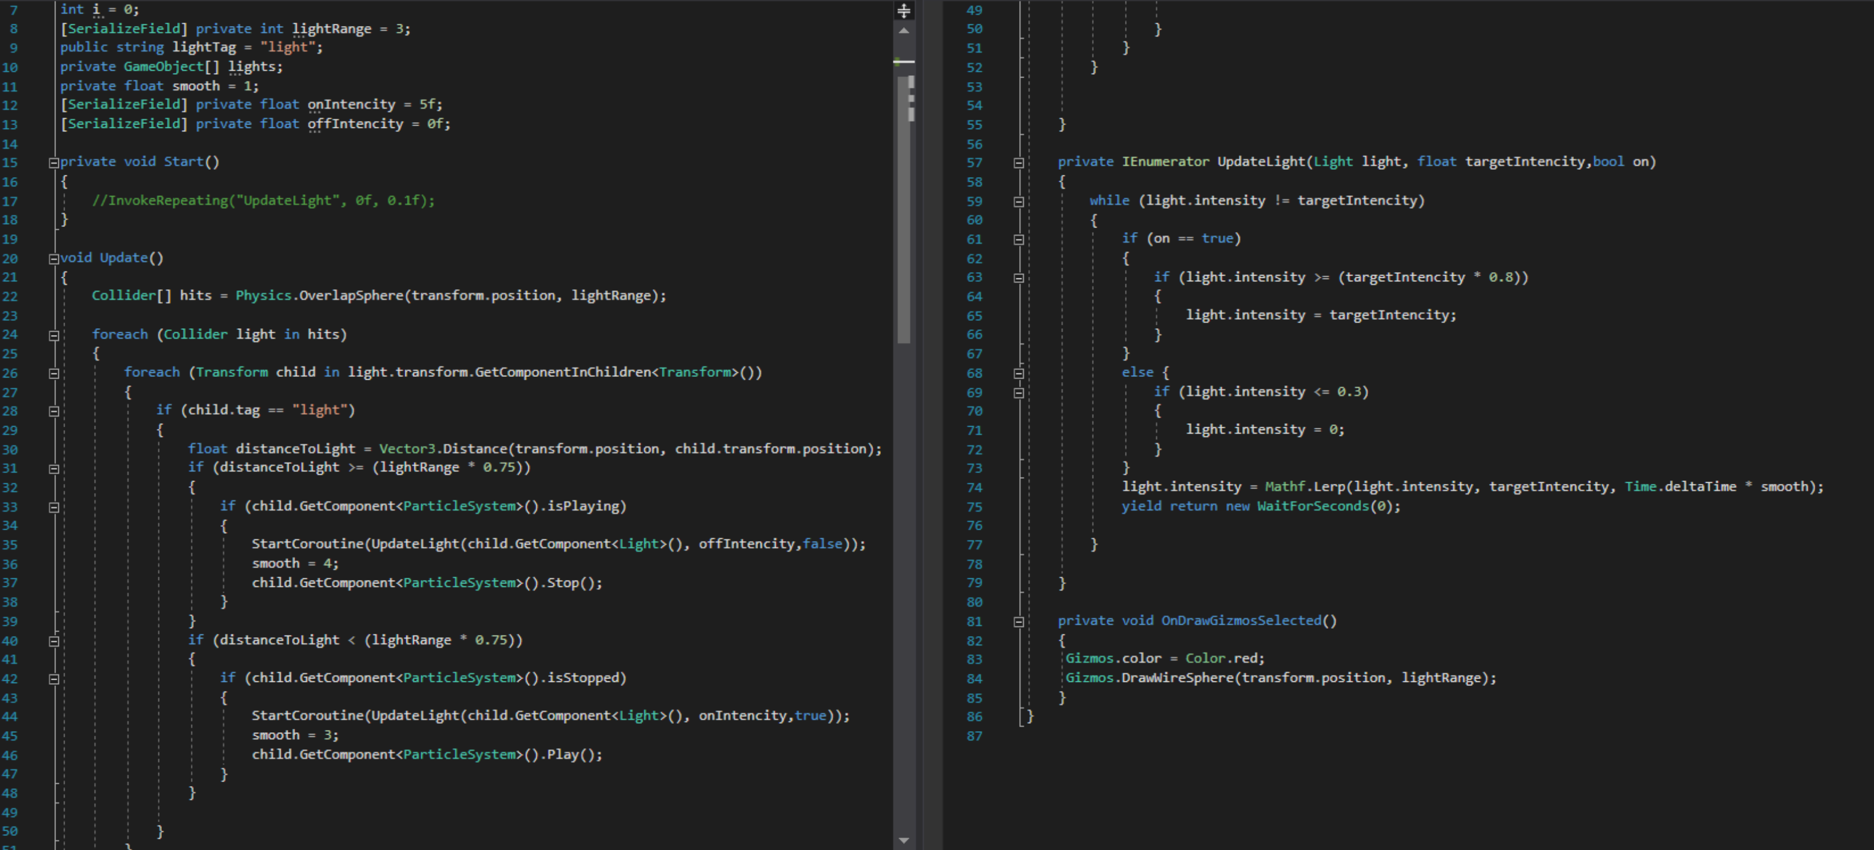Click WaitForSeconds on line 75

(1312, 506)
